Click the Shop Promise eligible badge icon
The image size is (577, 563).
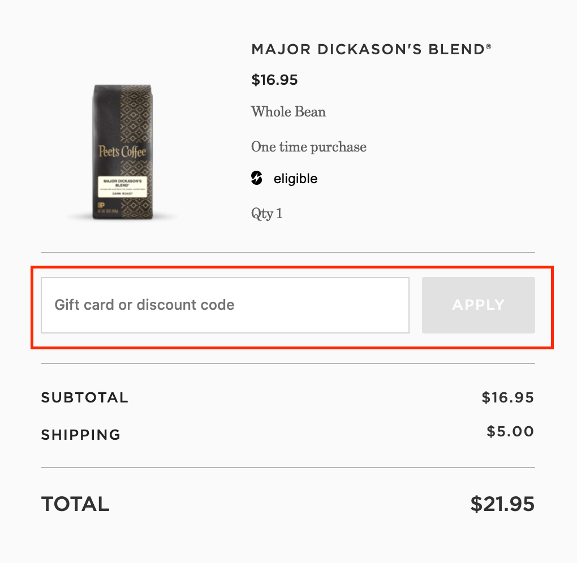pos(257,178)
